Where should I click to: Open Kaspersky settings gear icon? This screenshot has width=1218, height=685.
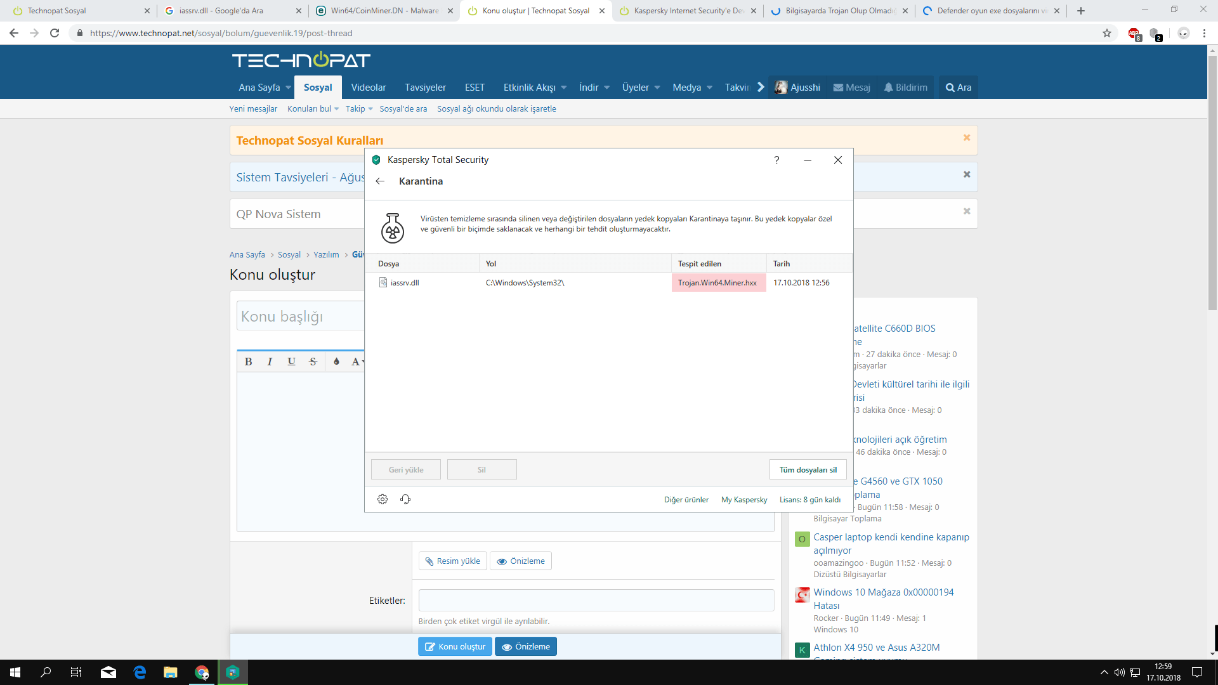383,499
